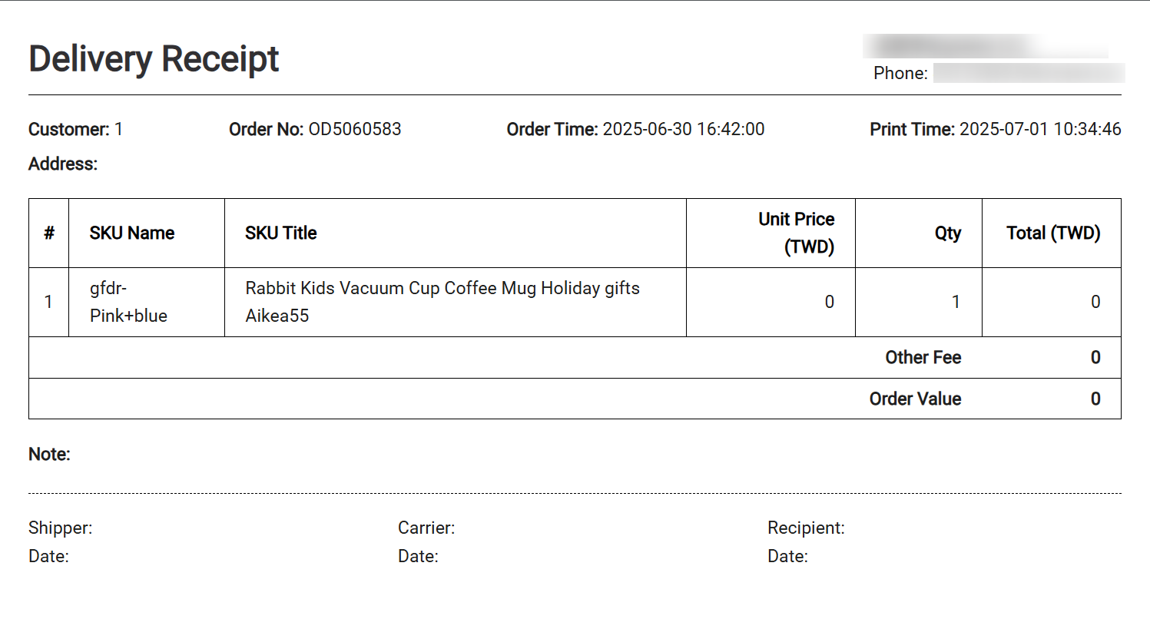Click the Total (TWD) column header
Viewport: 1150px width, 619px height.
pos(1054,233)
